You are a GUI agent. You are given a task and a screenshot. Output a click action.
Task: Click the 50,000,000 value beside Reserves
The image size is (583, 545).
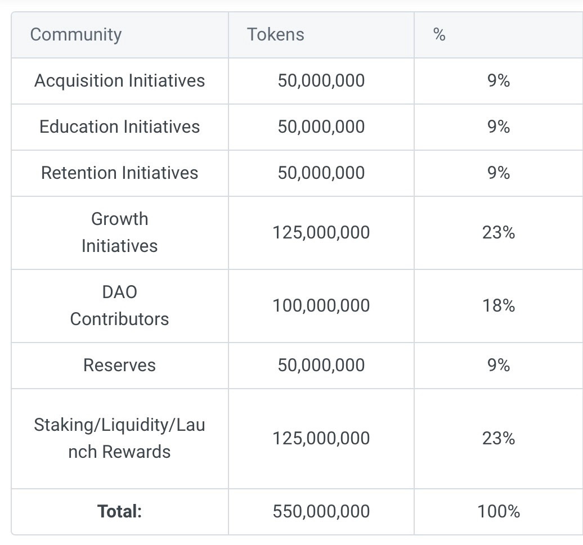coord(321,365)
